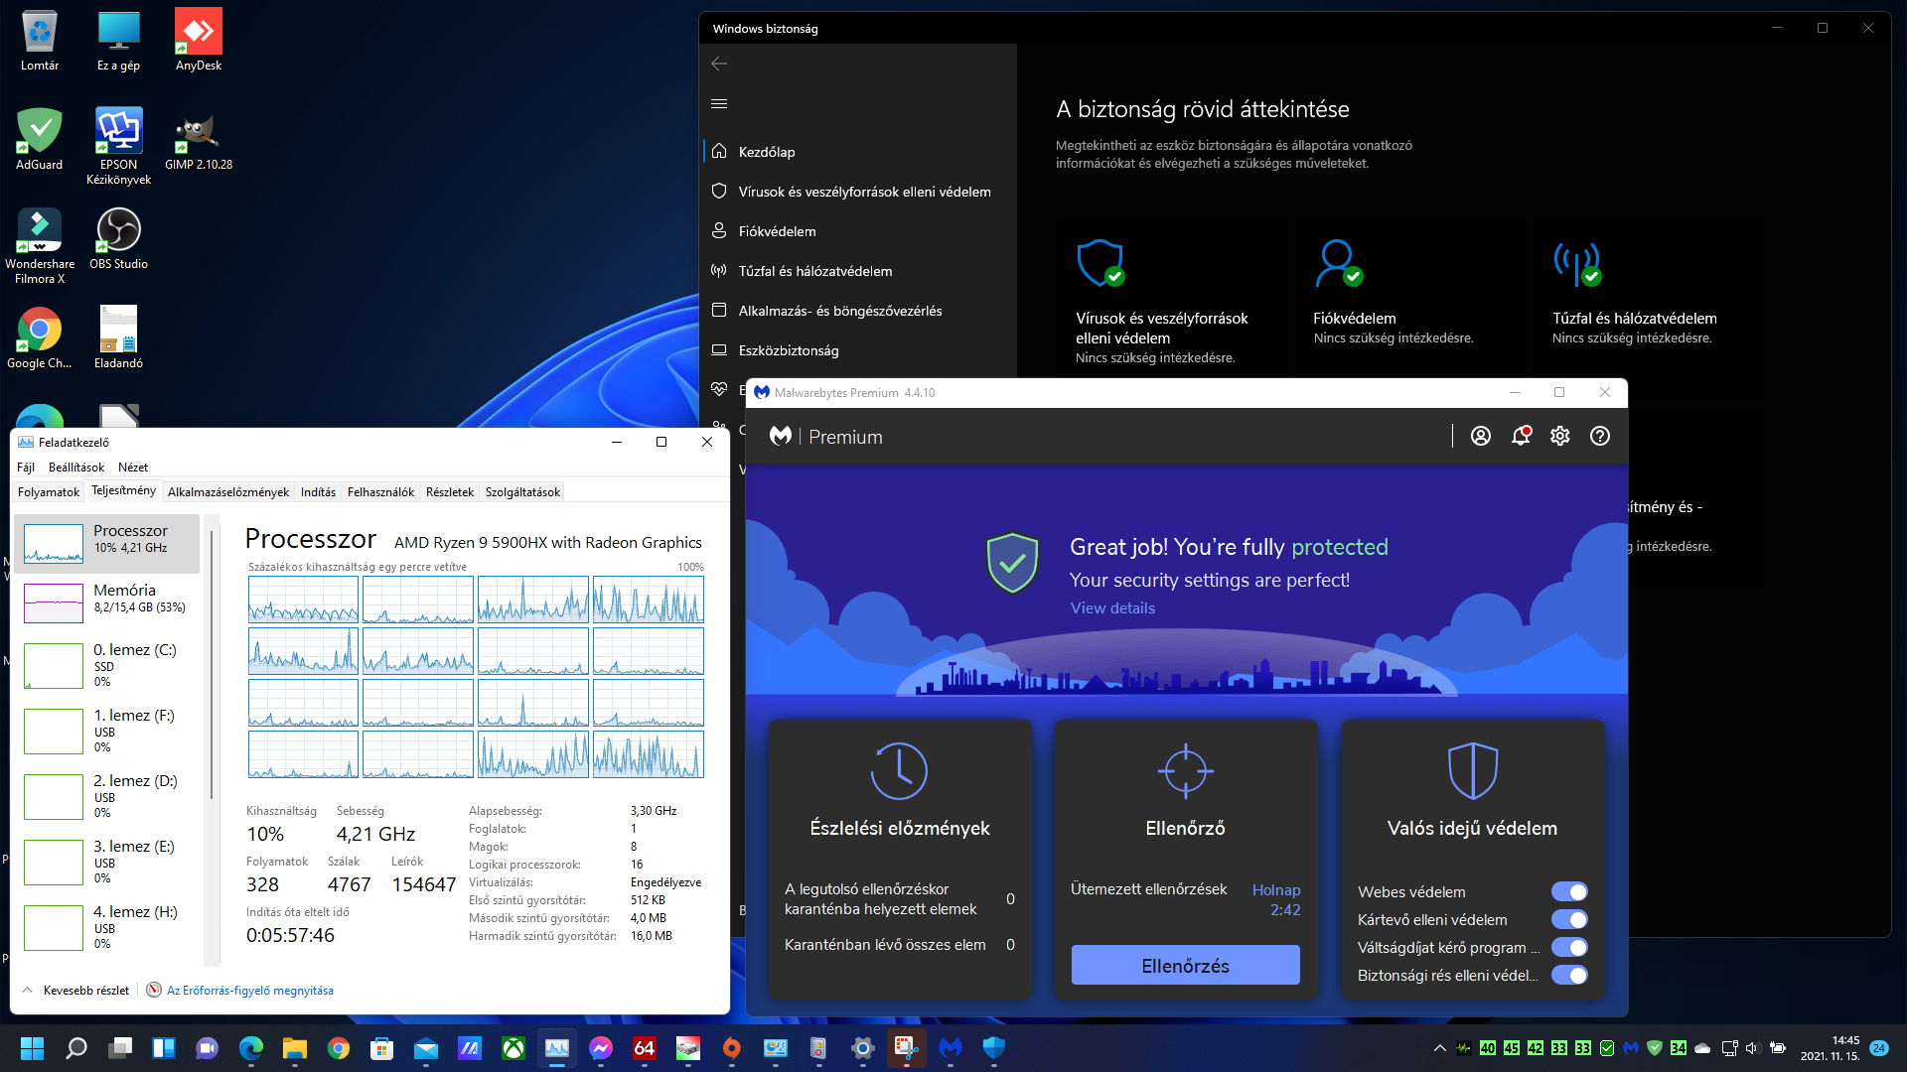Toggle Biztonsági rés elleni védelem switch
This screenshot has width=1907, height=1072.
click(1569, 975)
